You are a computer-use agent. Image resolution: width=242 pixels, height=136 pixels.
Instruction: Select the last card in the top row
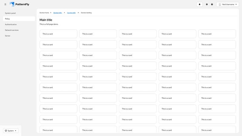click(x=217, y=34)
